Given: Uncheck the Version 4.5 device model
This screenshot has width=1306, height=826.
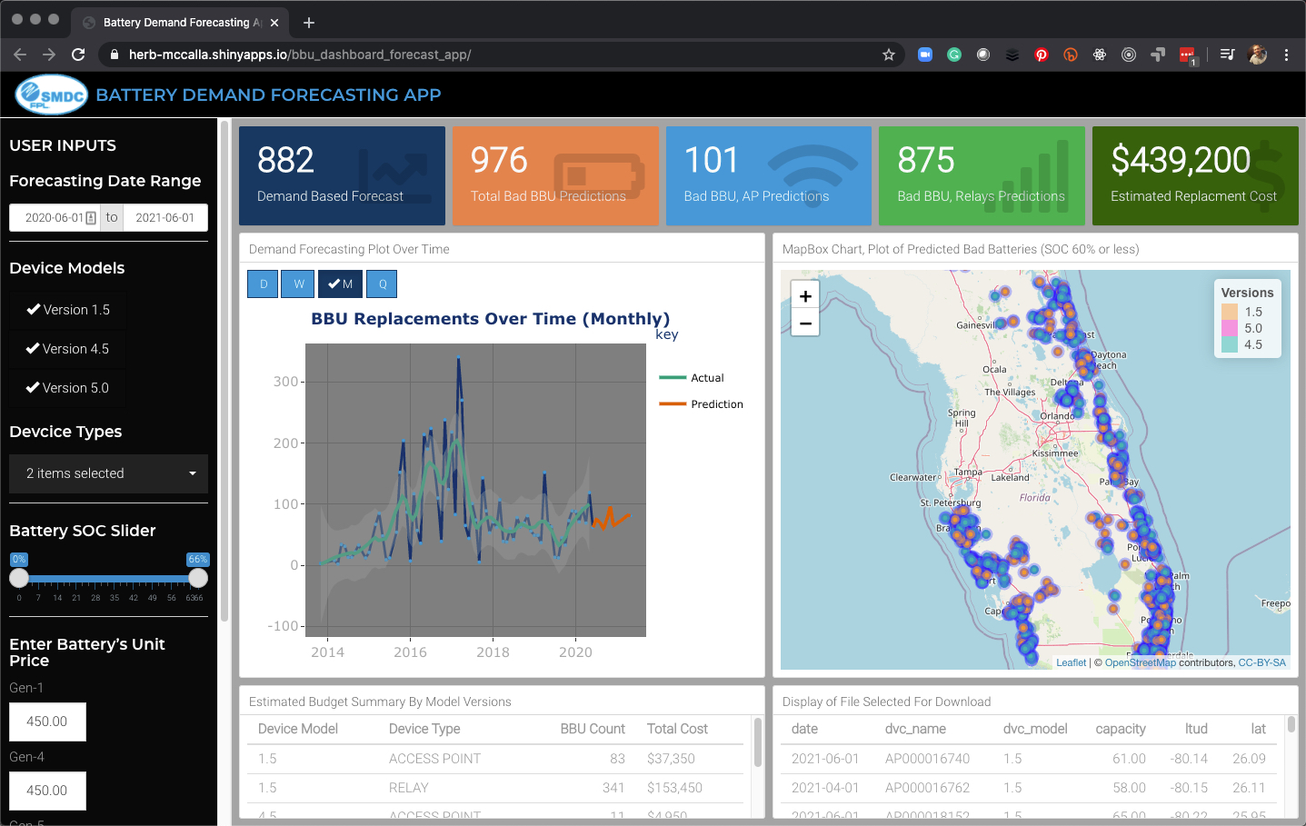Looking at the screenshot, I should coord(68,349).
